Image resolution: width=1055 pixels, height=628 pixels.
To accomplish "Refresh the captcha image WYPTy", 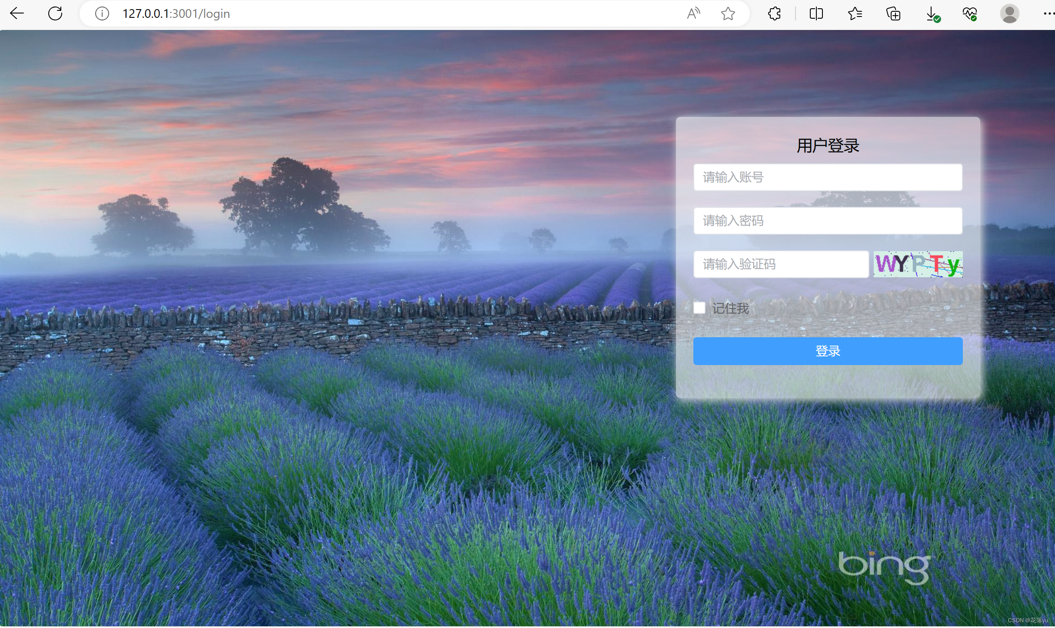I will [x=918, y=264].
